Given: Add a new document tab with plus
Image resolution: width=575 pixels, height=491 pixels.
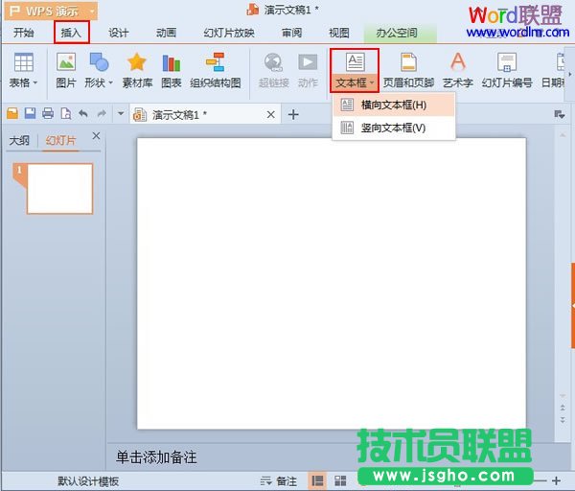Looking at the screenshot, I should click(293, 114).
